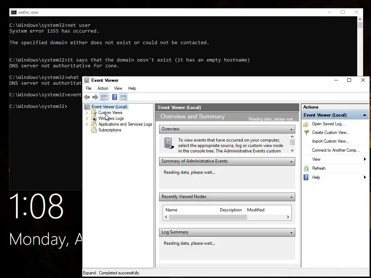
Task: Collapse Summary of Administrative Events section
Action: 292,161
